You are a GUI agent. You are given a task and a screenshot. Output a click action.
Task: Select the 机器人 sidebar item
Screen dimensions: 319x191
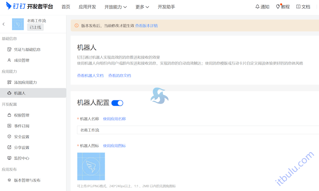point(33,93)
